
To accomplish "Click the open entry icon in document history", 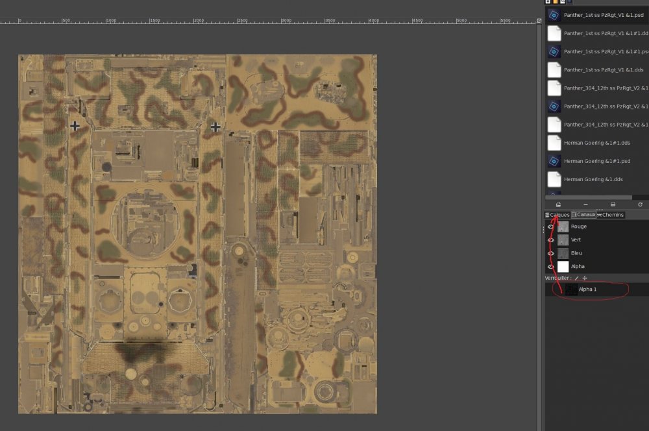I will point(558,204).
